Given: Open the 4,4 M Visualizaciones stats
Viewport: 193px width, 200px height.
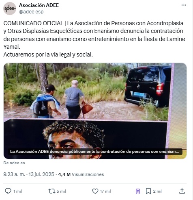Looking at the screenshot, I should pyautogui.click(x=81, y=174).
